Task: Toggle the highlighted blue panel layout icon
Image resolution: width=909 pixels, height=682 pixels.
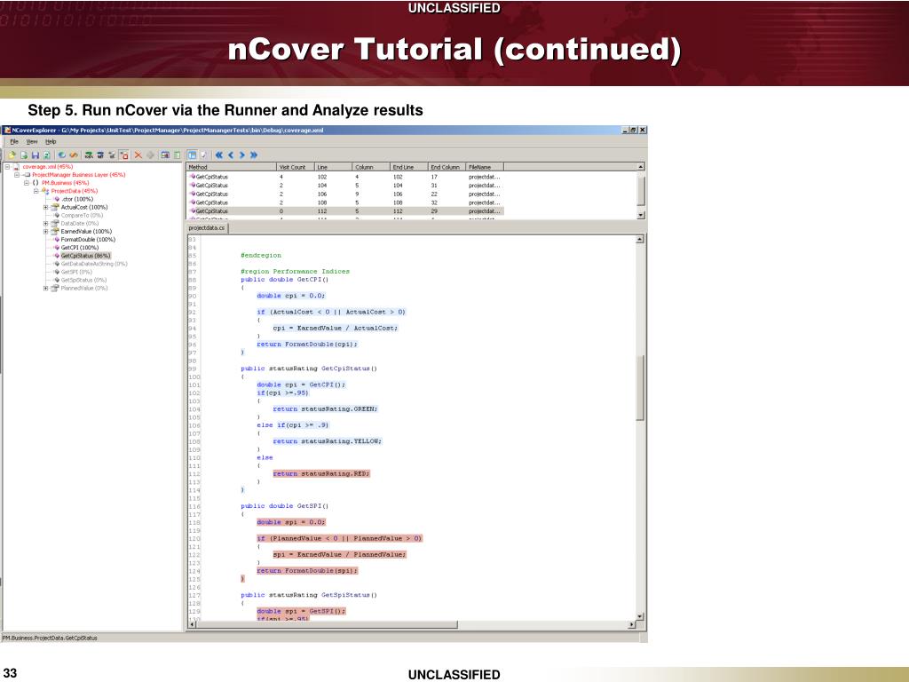Action: click(x=193, y=155)
